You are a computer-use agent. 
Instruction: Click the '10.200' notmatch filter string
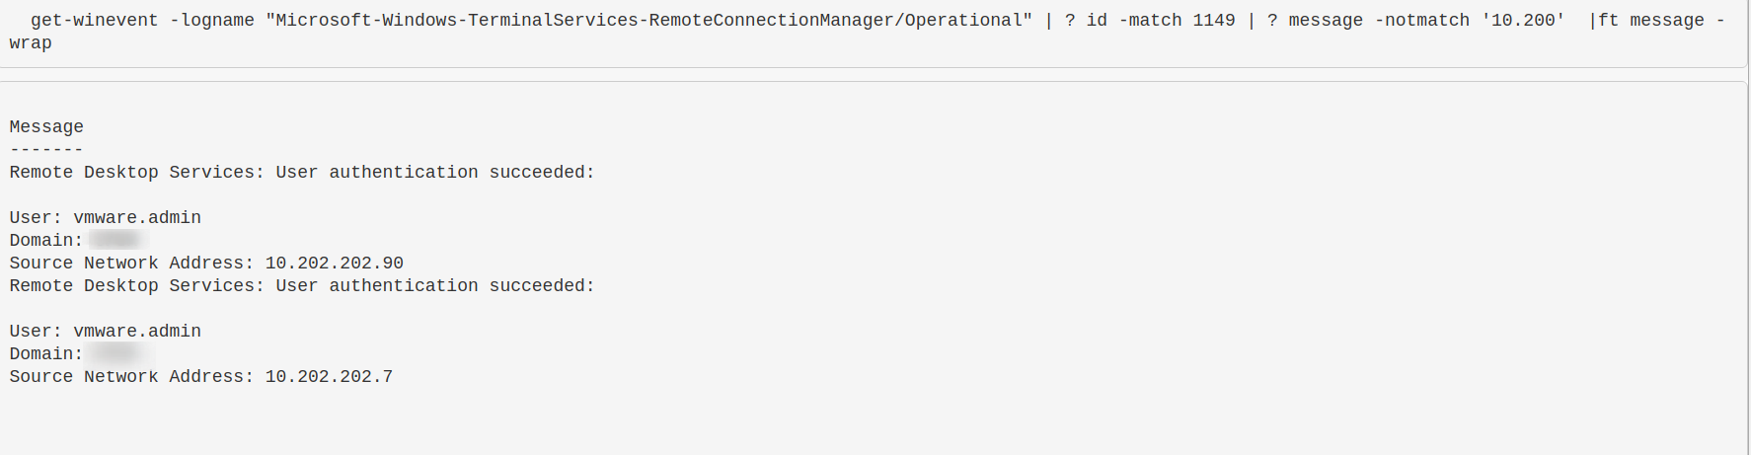(1522, 21)
